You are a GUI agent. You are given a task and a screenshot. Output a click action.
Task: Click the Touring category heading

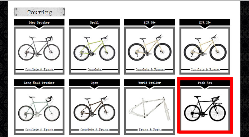tap(40, 12)
